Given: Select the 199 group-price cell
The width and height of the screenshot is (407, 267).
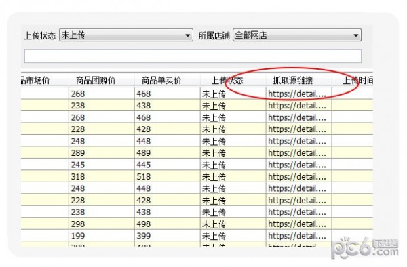Looking at the screenshot, I should [102, 236].
